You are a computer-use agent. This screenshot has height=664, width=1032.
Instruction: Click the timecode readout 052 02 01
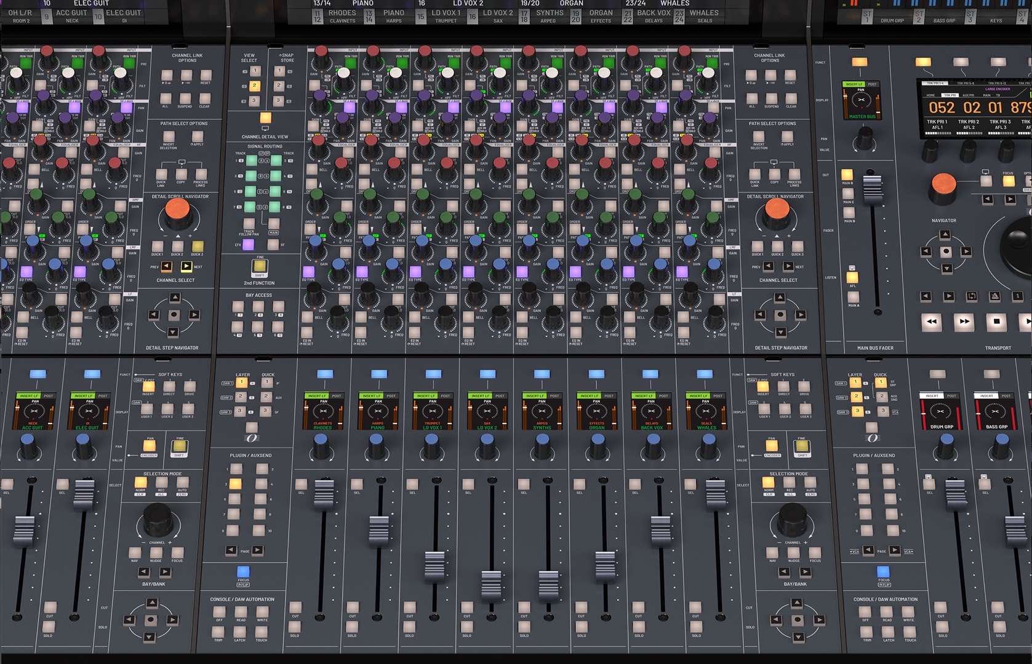click(966, 108)
